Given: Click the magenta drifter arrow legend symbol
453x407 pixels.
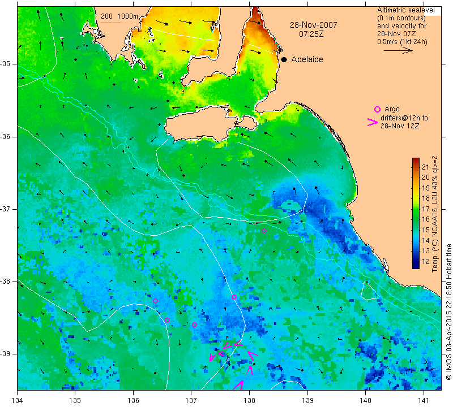Looking at the screenshot, I should click(373, 122).
